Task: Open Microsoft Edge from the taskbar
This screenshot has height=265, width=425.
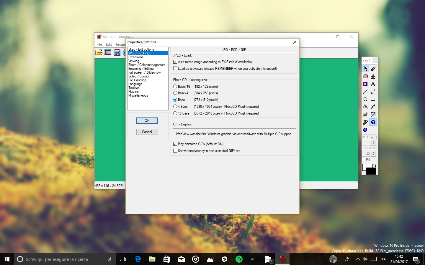Action: (138, 259)
